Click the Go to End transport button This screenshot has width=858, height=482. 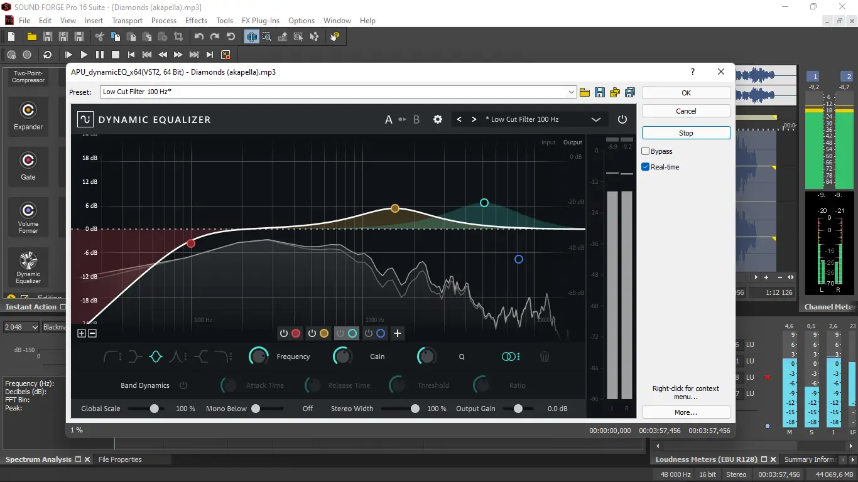[x=210, y=55]
